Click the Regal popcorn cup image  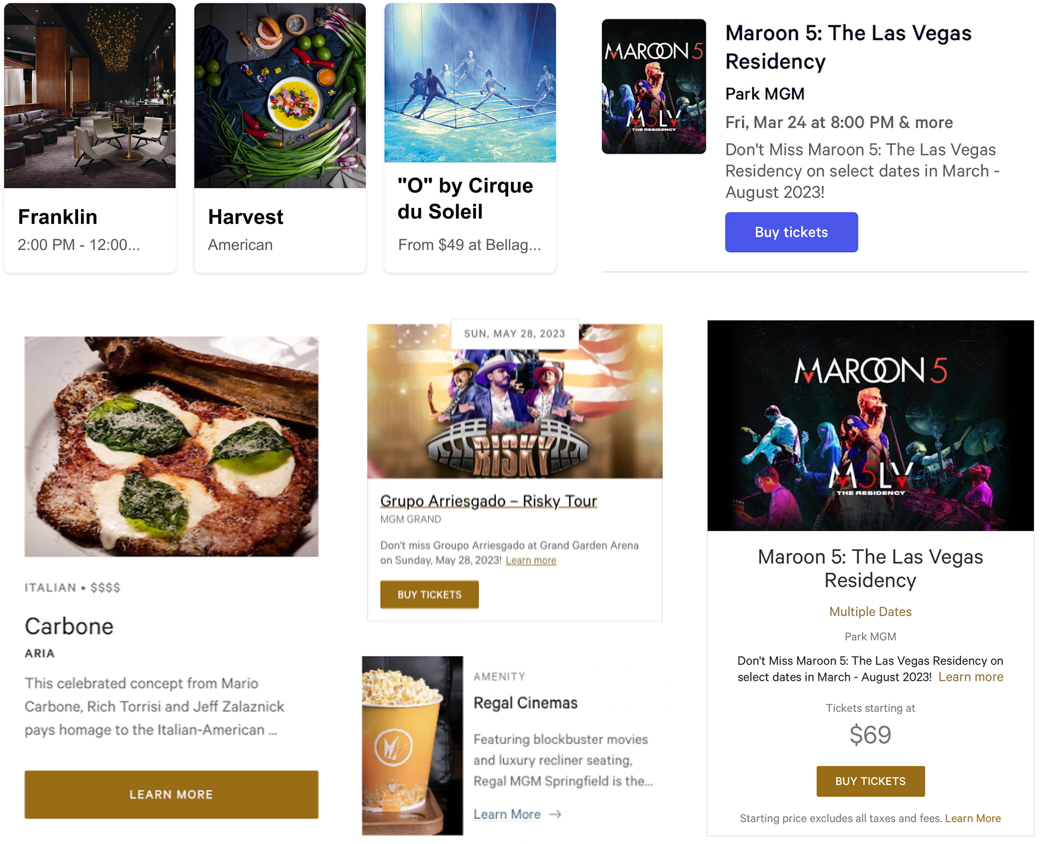pyautogui.click(x=412, y=746)
